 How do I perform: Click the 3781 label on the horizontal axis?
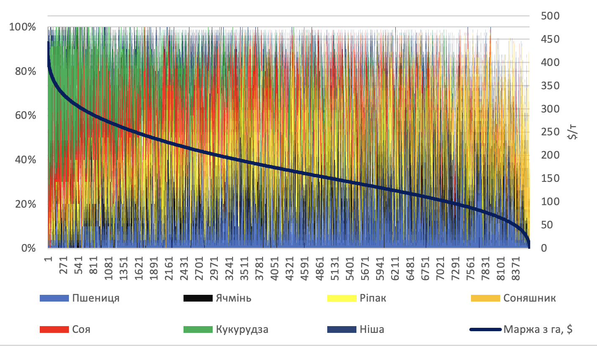[260, 268]
